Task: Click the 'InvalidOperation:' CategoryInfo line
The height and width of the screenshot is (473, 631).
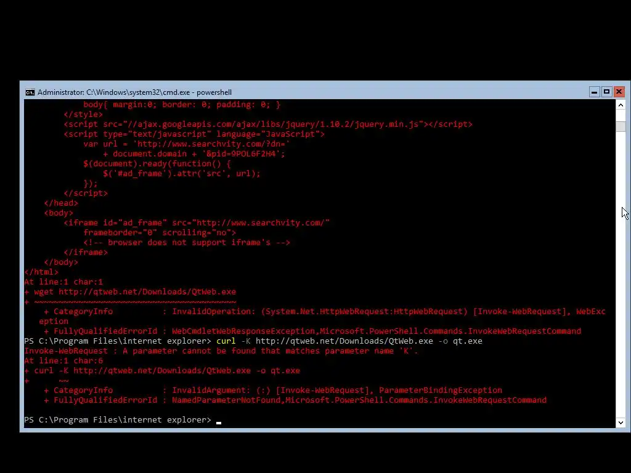Action: click(x=324, y=312)
